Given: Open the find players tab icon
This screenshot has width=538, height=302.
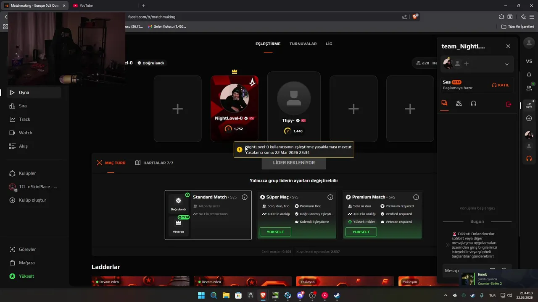Looking at the screenshot, I should click(x=459, y=103).
